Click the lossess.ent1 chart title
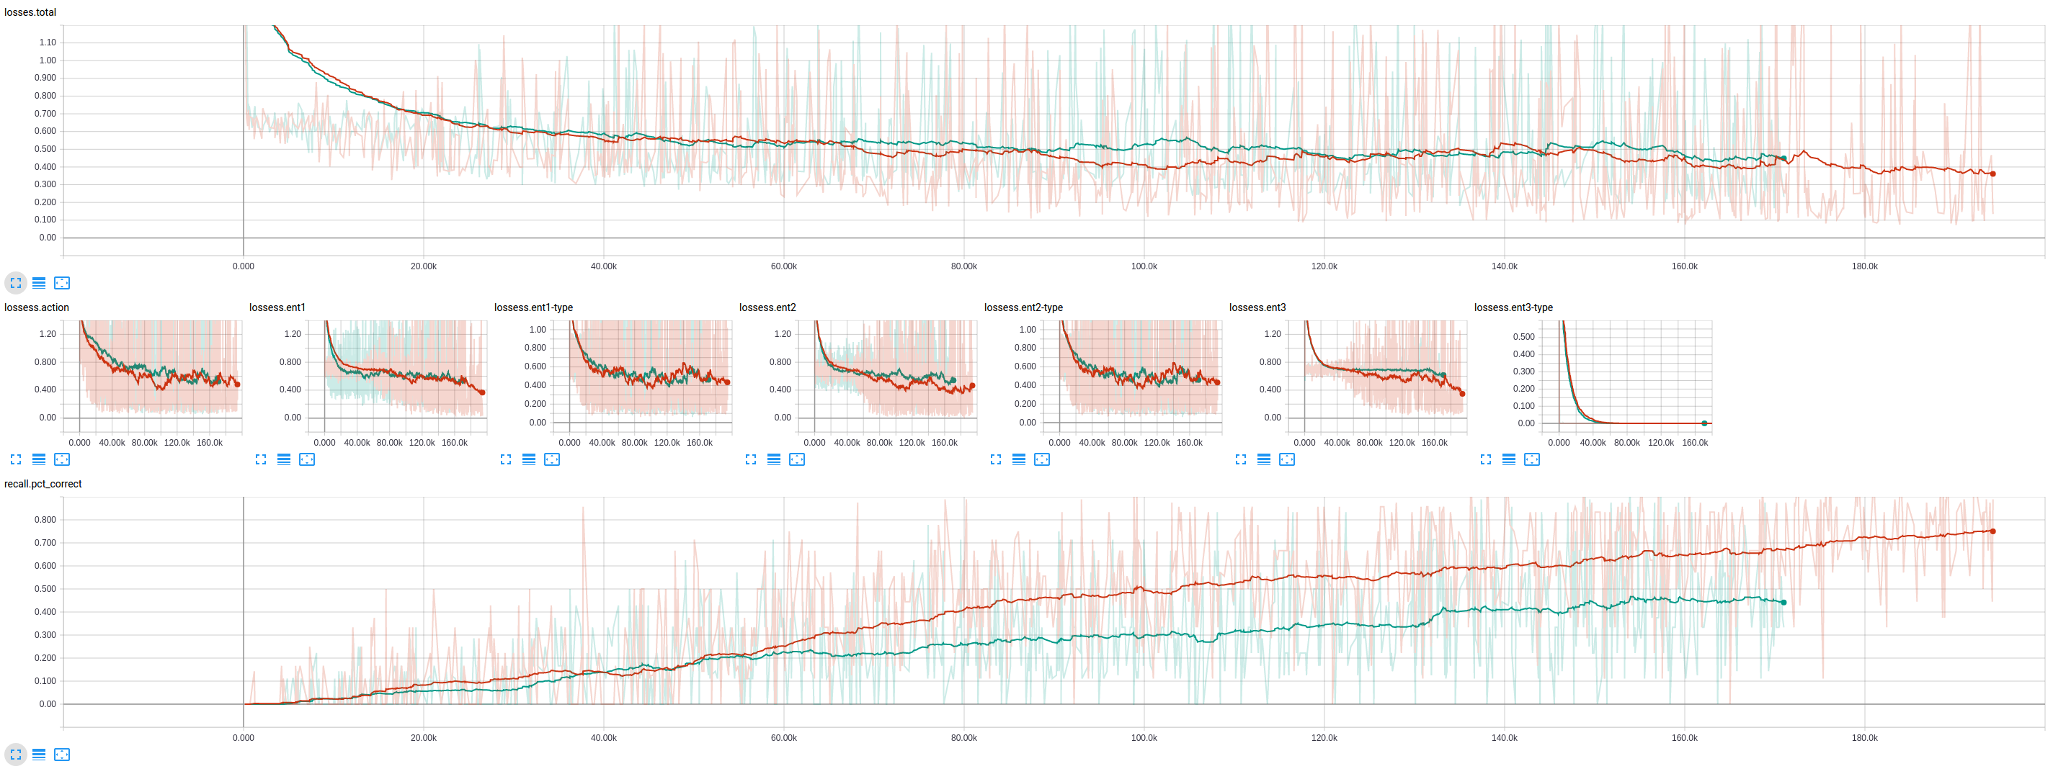 (277, 307)
